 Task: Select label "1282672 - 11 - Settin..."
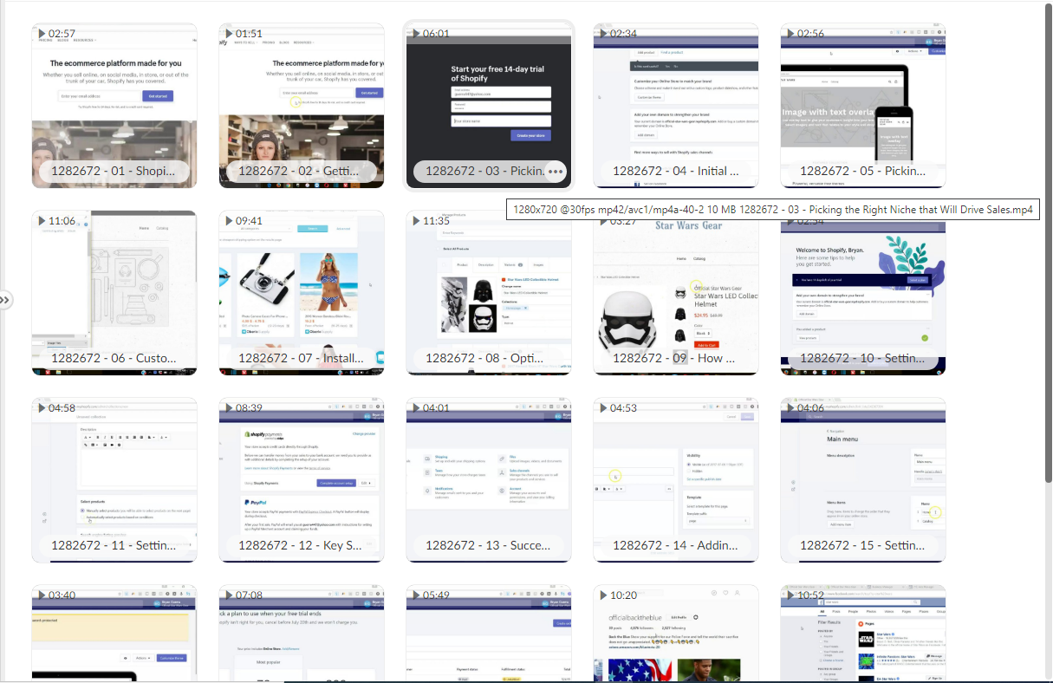(x=114, y=545)
